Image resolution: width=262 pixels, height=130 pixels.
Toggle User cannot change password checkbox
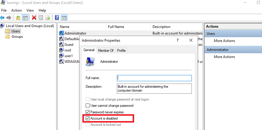pos(87,106)
